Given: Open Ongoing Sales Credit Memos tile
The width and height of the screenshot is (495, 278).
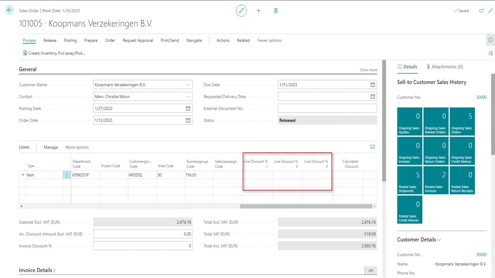Looking at the screenshot, I should [462, 151].
